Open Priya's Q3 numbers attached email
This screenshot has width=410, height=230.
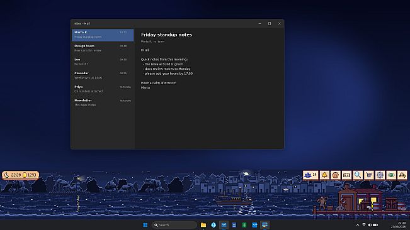pyautogui.click(x=103, y=89)
